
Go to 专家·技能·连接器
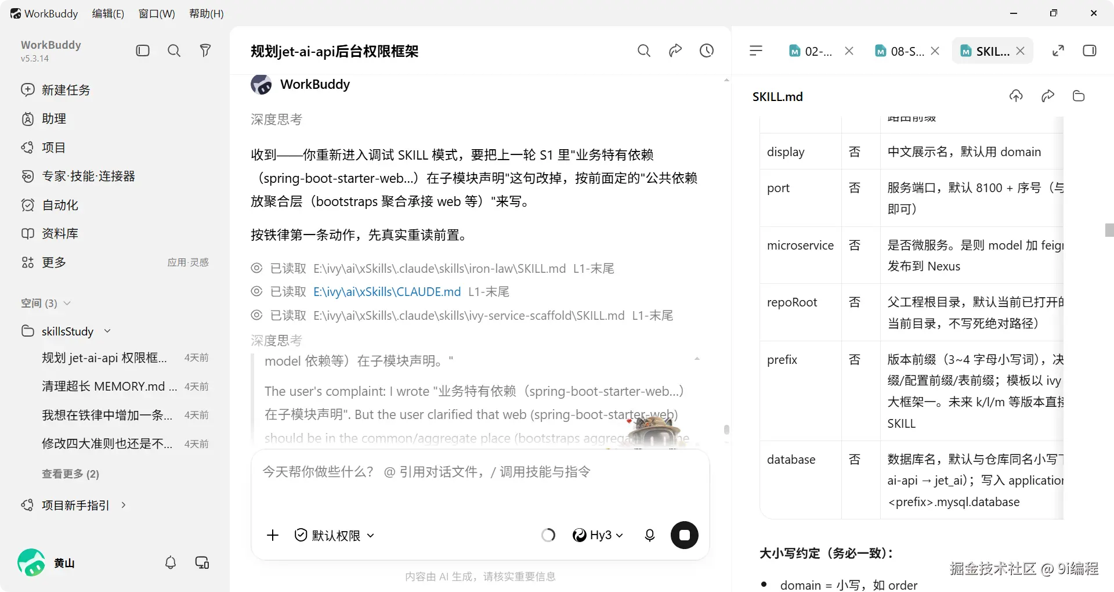[x=78, y=176]
